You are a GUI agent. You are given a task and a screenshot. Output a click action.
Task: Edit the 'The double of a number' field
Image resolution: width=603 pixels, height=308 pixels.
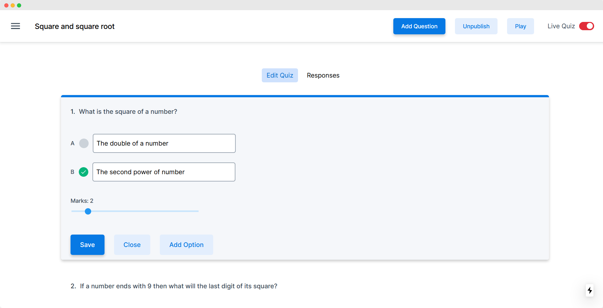coord(164,143)
